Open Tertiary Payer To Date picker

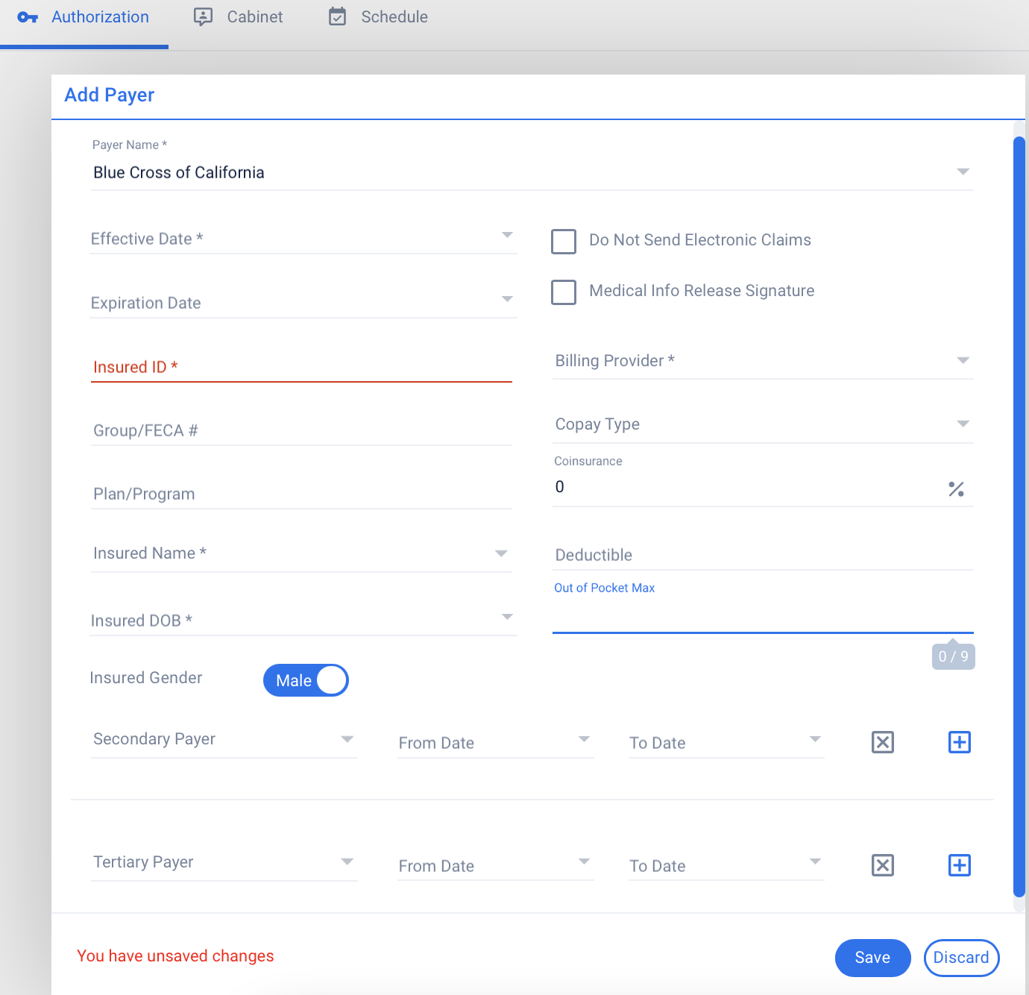click(726, 865)
